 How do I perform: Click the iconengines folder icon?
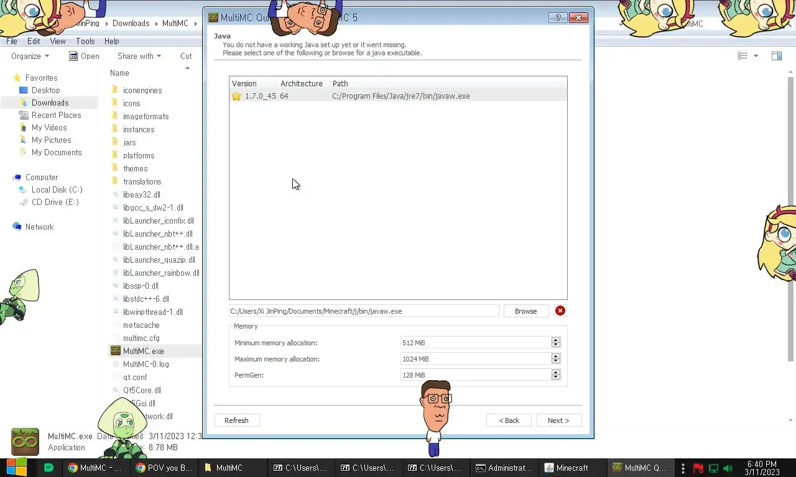(114, 90)
